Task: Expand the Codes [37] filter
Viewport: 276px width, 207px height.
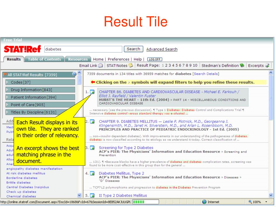Action: 7,82
